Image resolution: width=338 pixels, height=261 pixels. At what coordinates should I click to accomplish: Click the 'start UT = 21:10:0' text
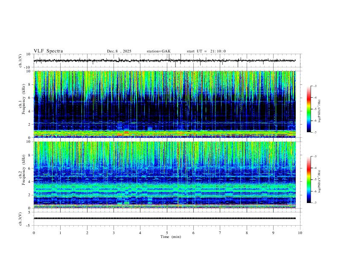[206, 51]
